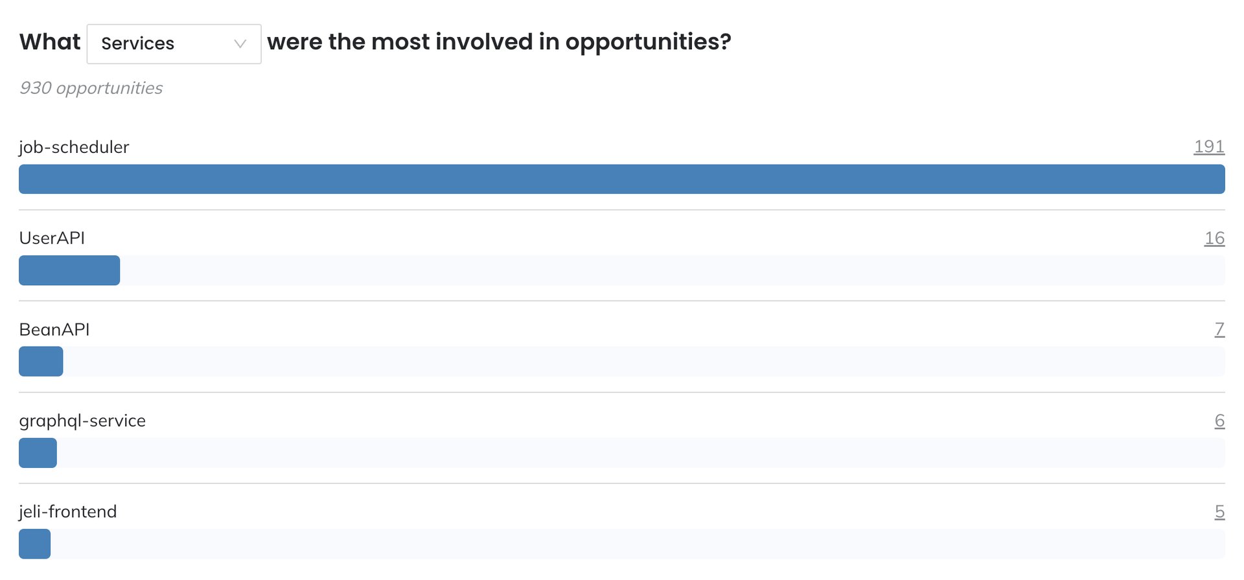Screen dimensions: 1244x580
Task: Click the BeanAPI service label
Action: (54, 330)
